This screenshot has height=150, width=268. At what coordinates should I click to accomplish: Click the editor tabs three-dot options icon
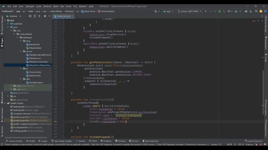click(x=262, y=16)
